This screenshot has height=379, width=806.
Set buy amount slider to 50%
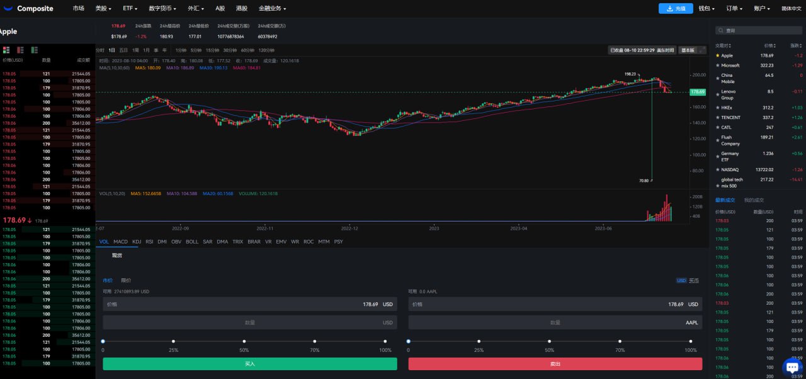coord(244,341)
